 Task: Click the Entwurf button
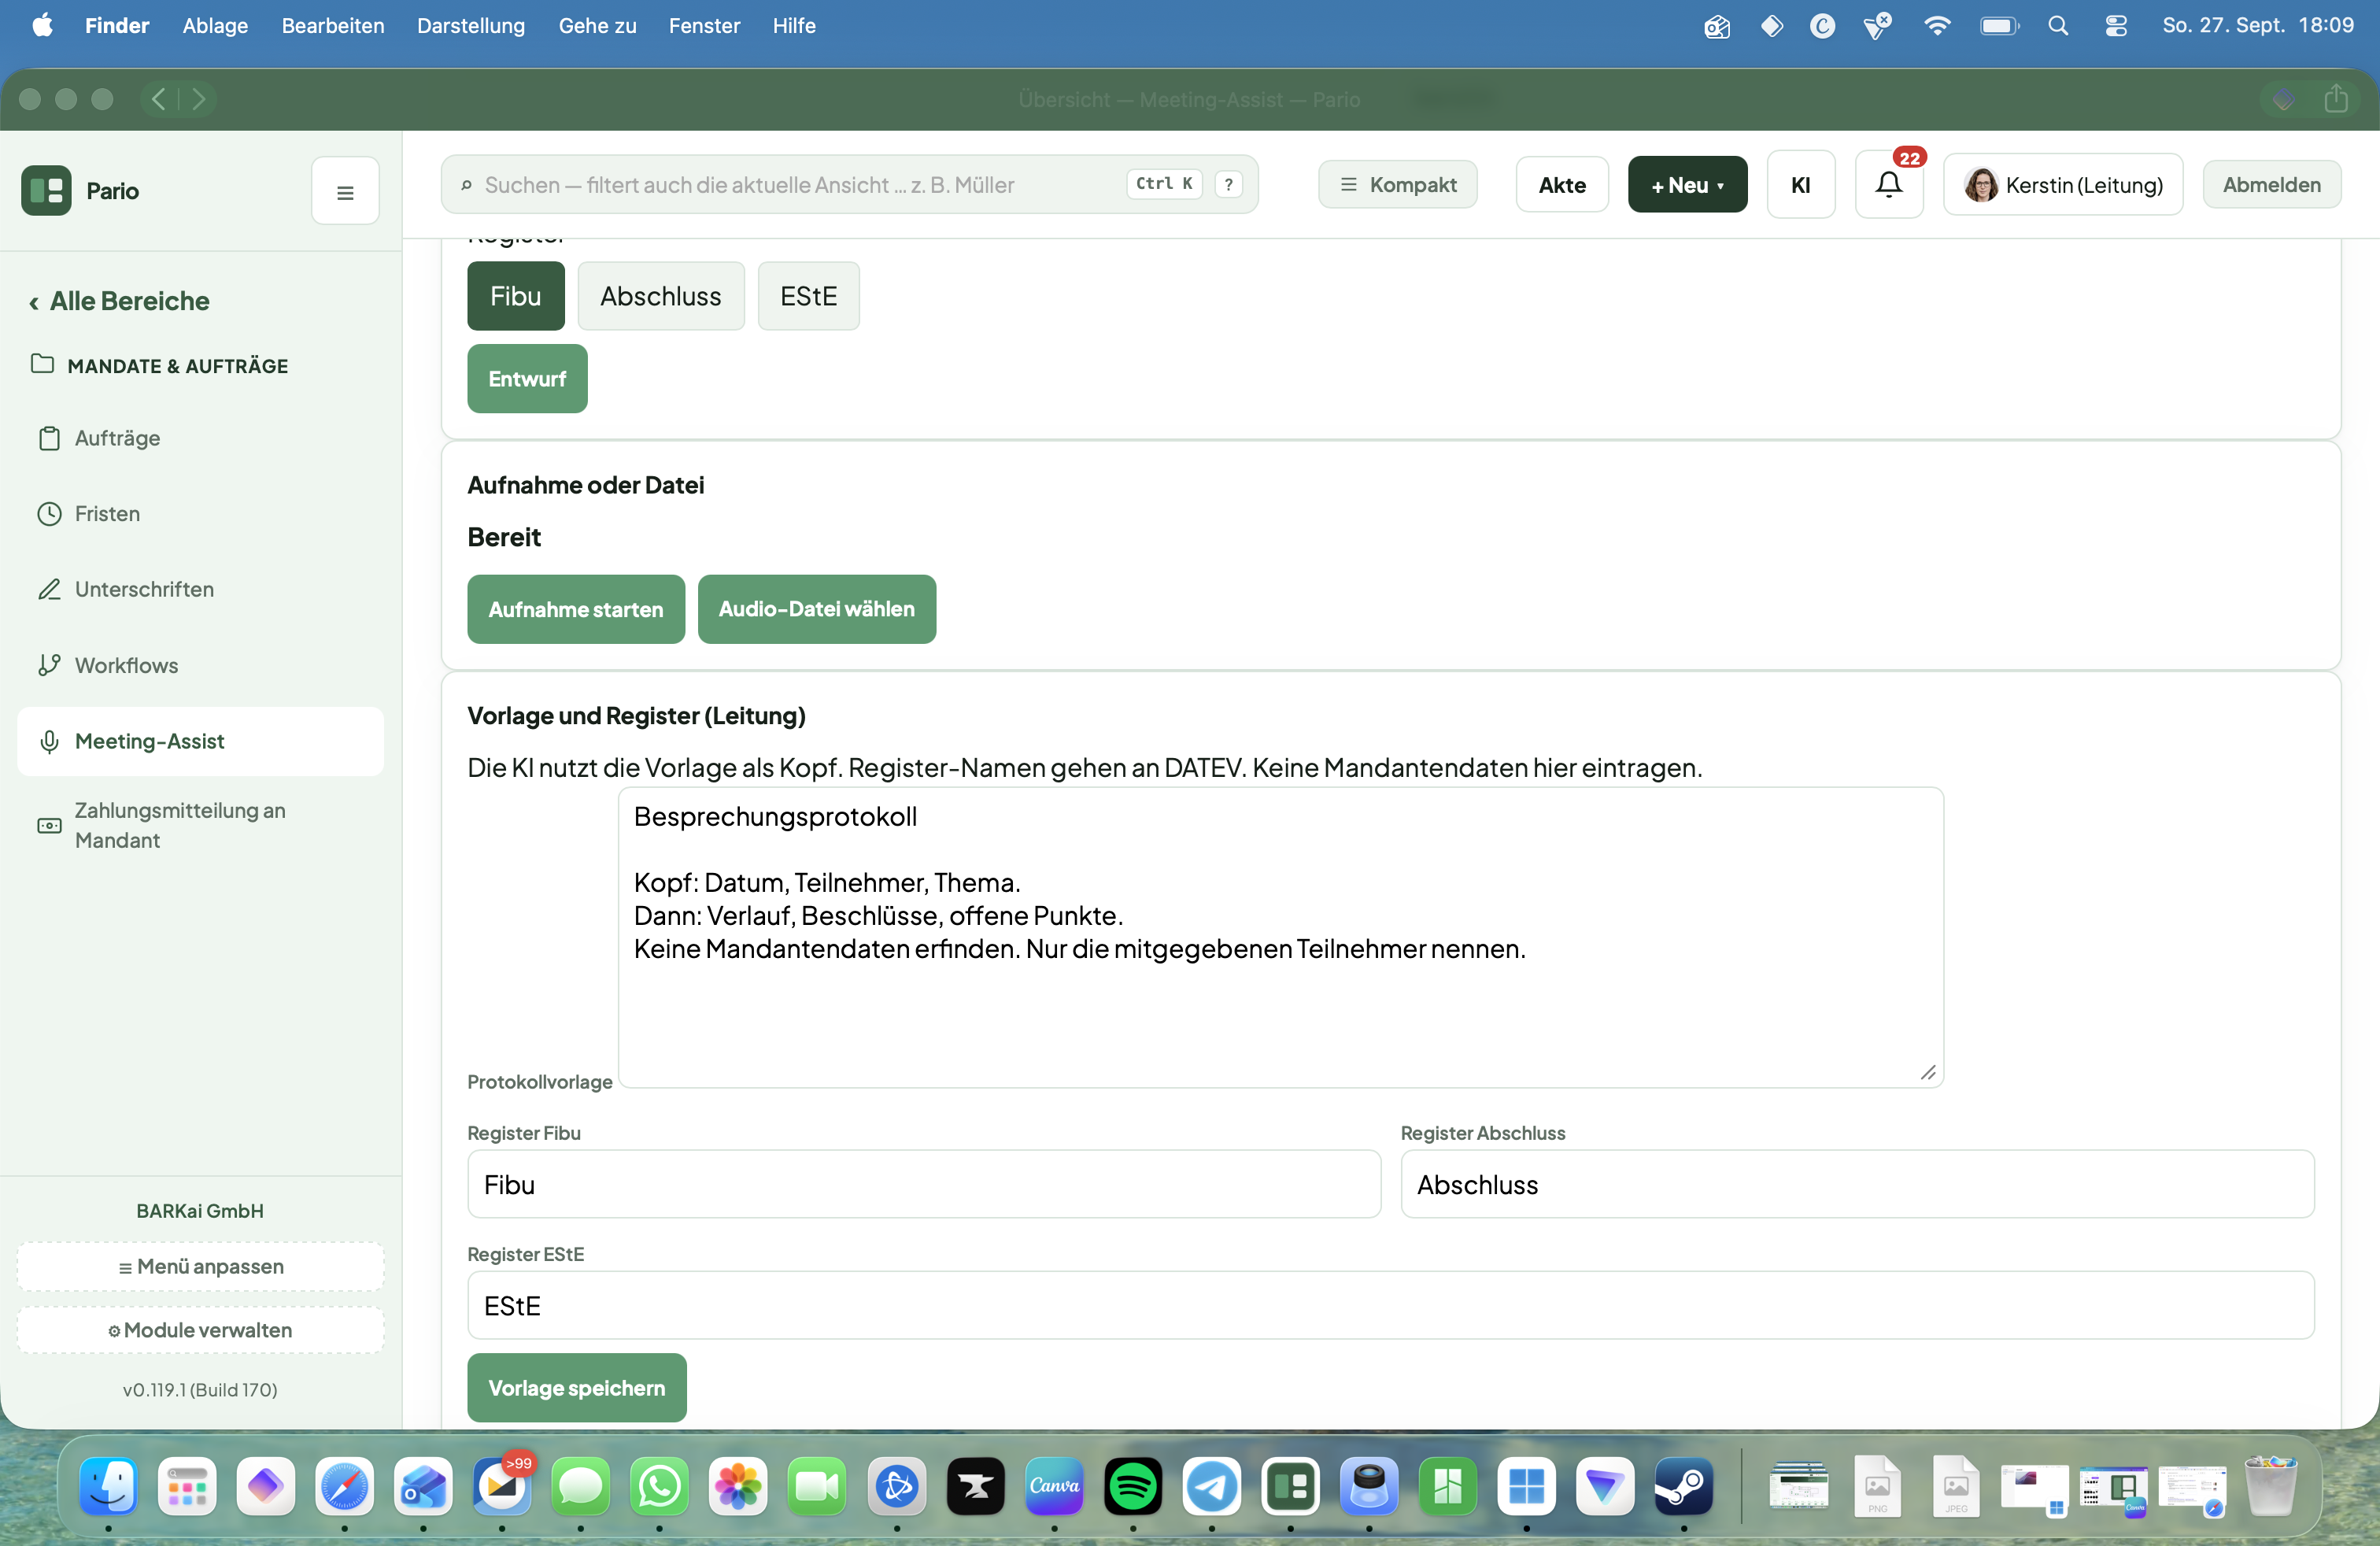[x=527, y=379]
